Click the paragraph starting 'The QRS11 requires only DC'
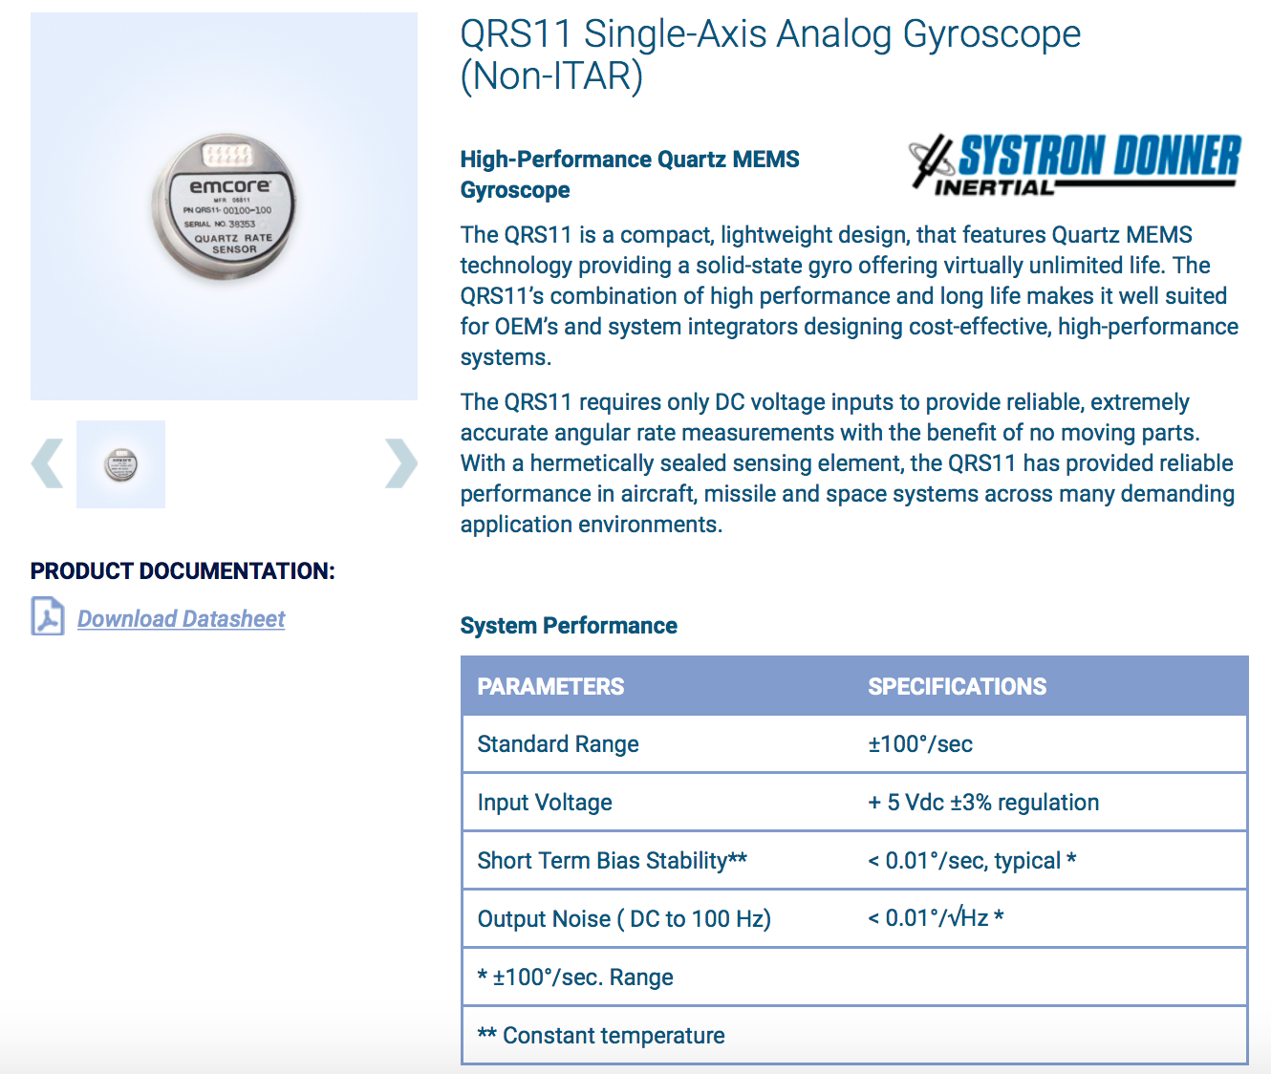Viewport: 1271px width, 1074px height. pyautogui.click(x=848, y=463)
